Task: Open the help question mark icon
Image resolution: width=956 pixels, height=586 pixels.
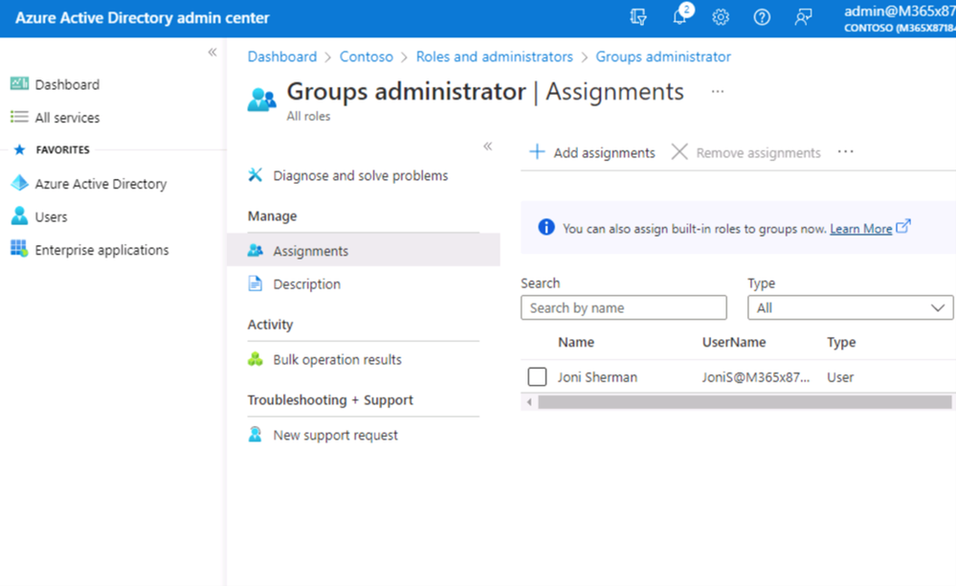Action: tap(762, 17)
